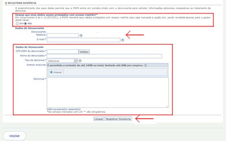Open help icon next to Tipo de denúncia
The height and width of the screenshot is (141, 226).
pos(80,61)
